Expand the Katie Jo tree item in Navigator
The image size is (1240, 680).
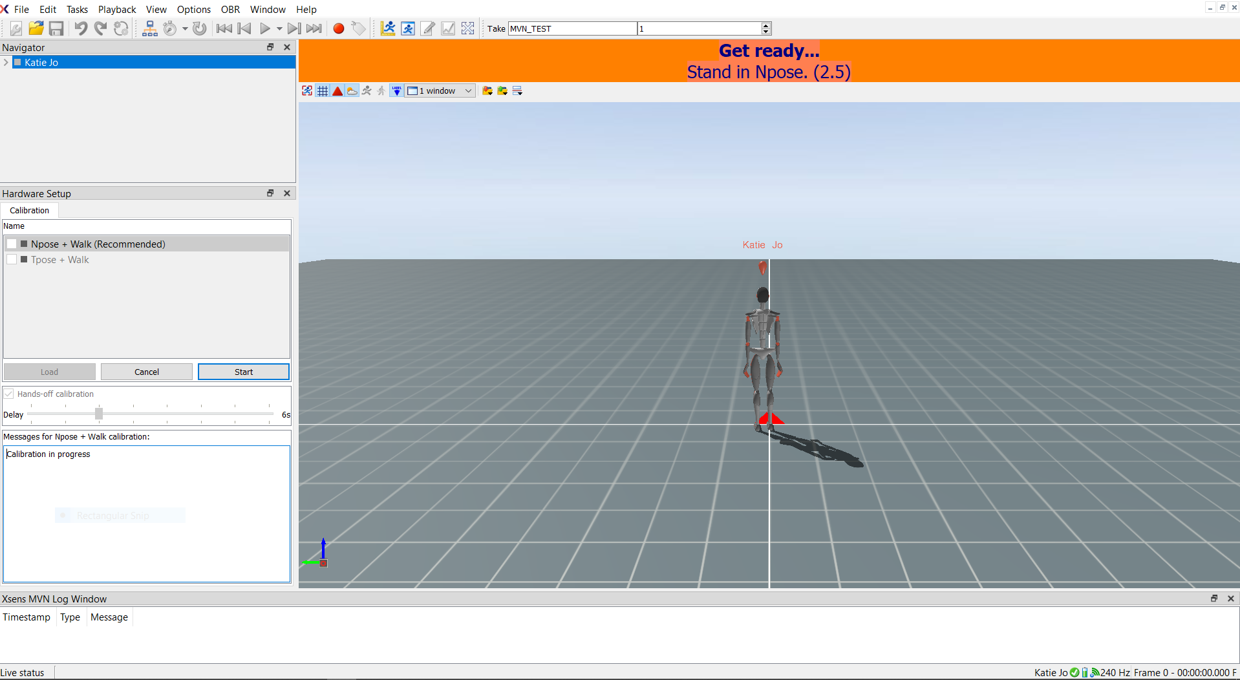[6, 62]
